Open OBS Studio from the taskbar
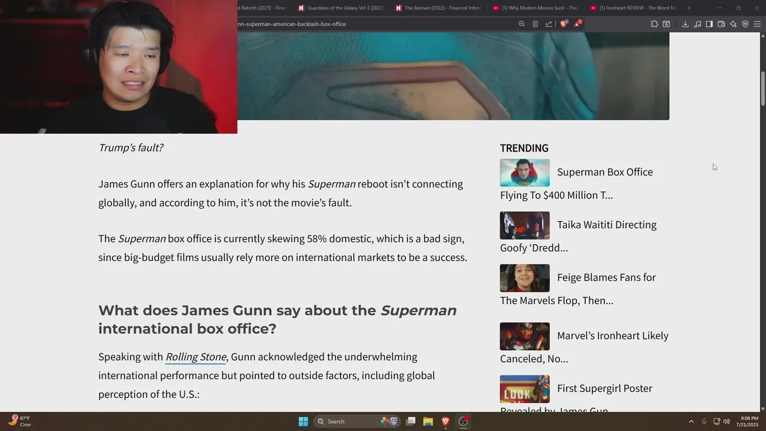Image resolution: width=766 pixels, height=431 pixels. pyautogui.click(x=463, y=421)
